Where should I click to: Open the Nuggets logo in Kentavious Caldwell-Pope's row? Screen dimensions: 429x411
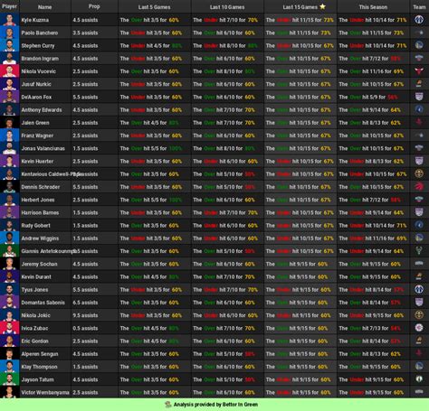419,174
